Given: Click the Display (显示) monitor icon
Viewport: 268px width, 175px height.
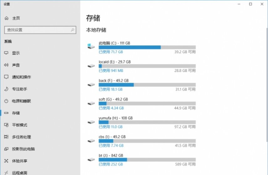Looking at the screenshot, I should [6, 53].
